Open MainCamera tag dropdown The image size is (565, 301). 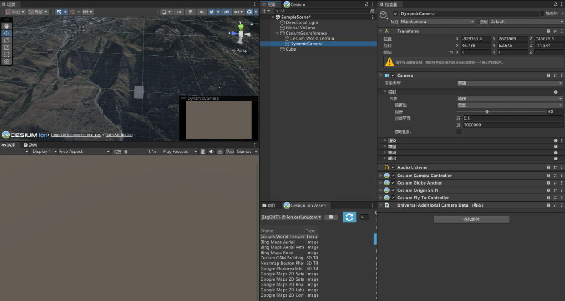click(437, 22)
